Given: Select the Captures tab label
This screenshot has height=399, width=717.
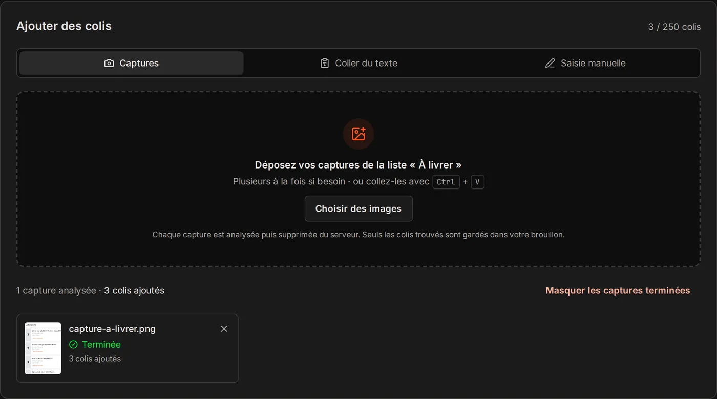Looking at the screenshot, I should click(139, 63).
